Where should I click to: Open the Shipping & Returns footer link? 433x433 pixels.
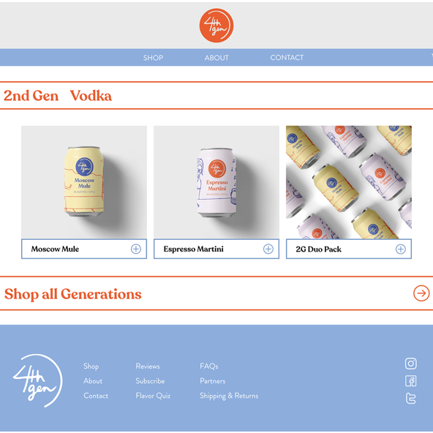coord(229,396)
